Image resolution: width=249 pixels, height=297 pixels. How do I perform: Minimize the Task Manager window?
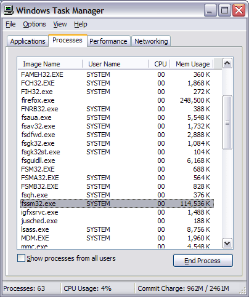(210, 10)
